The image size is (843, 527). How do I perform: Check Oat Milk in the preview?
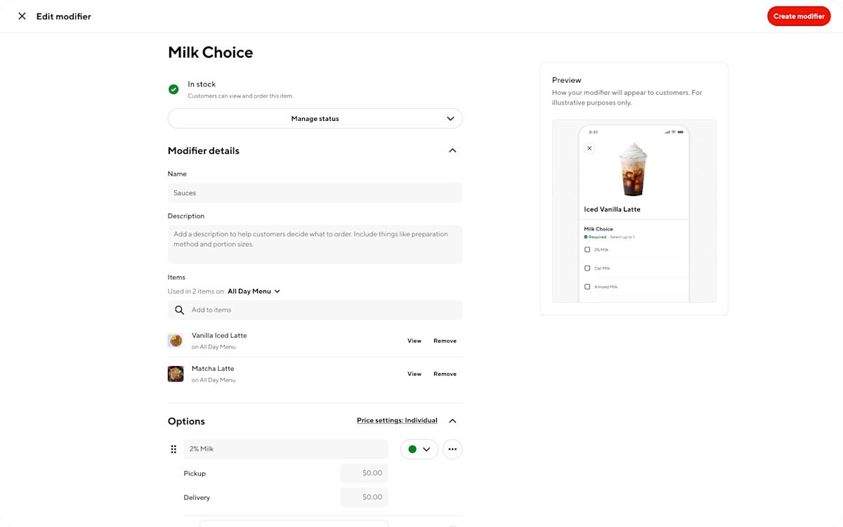pyautogui.click(x=587, y=268)
